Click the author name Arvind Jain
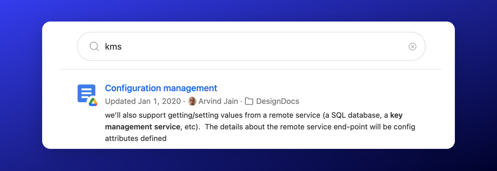The width and height of the screenshot is (497, 171). [x=218, y=101]
